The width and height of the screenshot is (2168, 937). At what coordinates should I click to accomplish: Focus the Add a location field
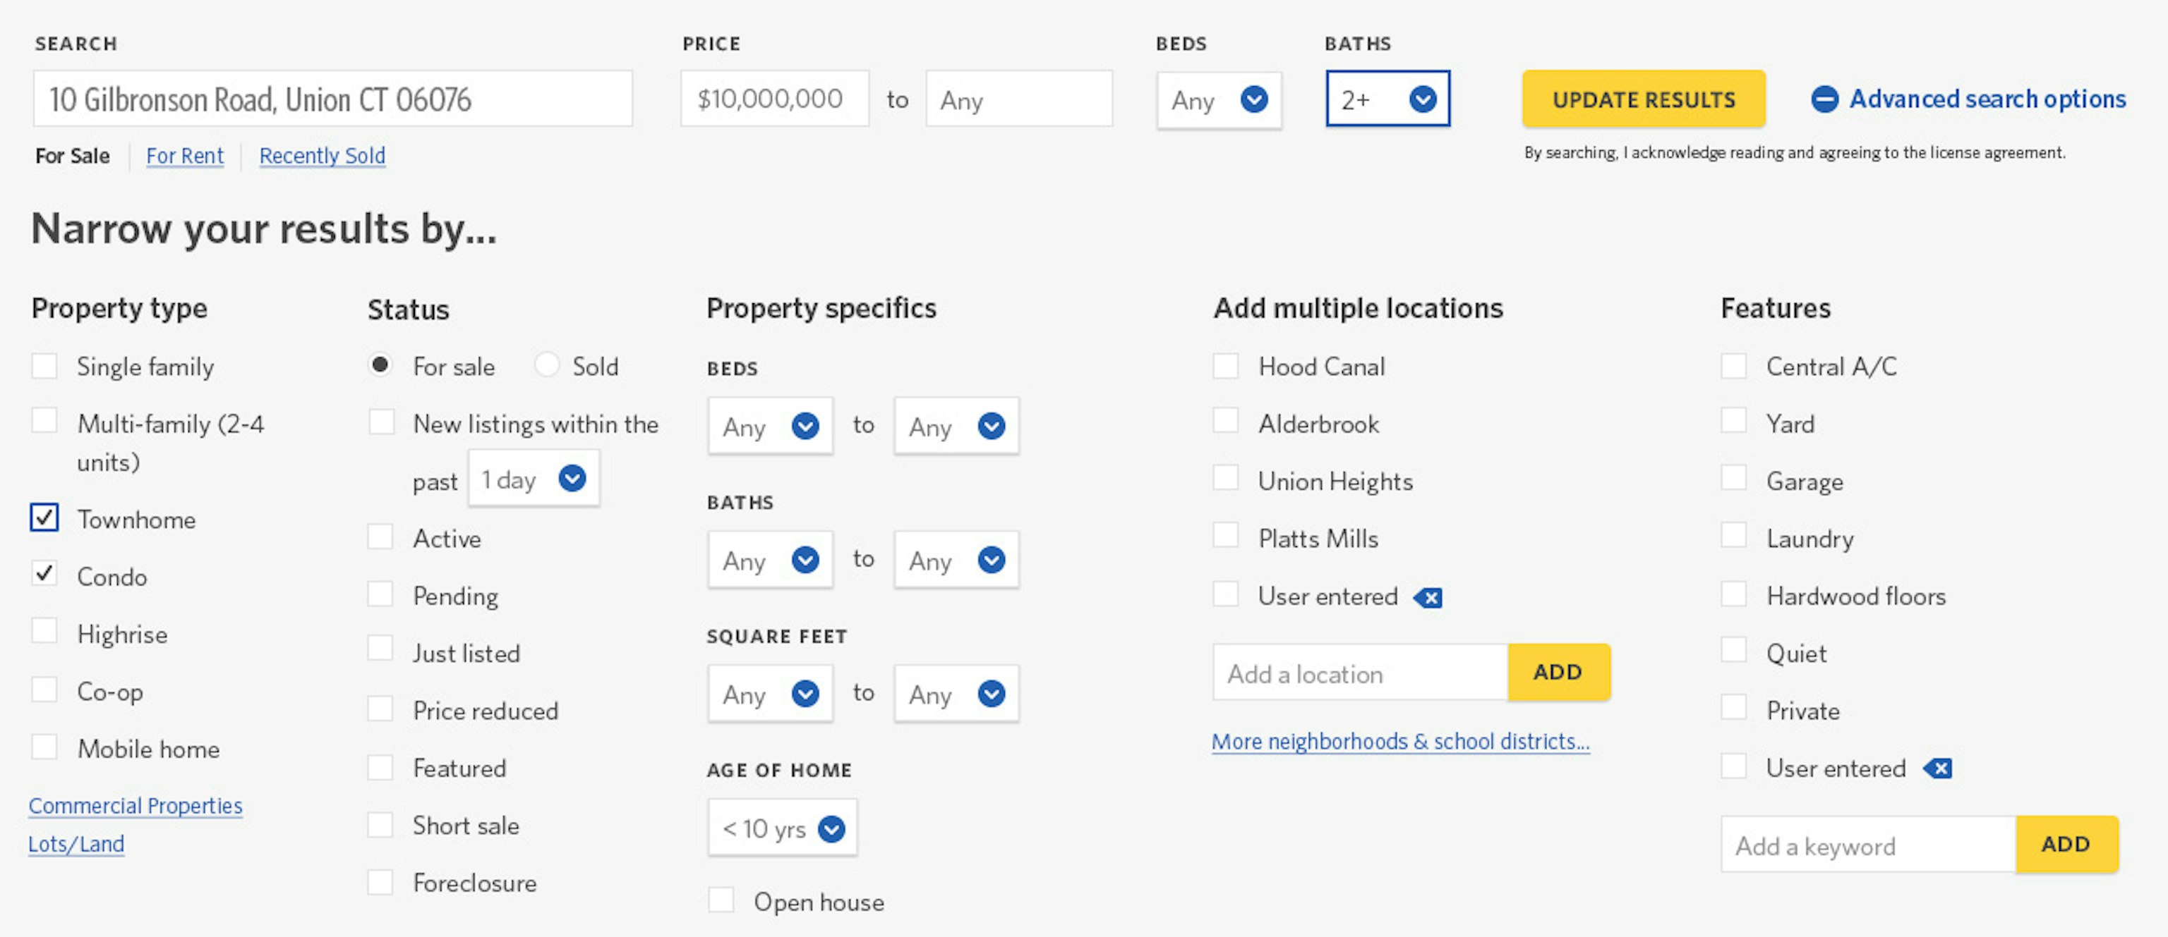click(1359, 673)
